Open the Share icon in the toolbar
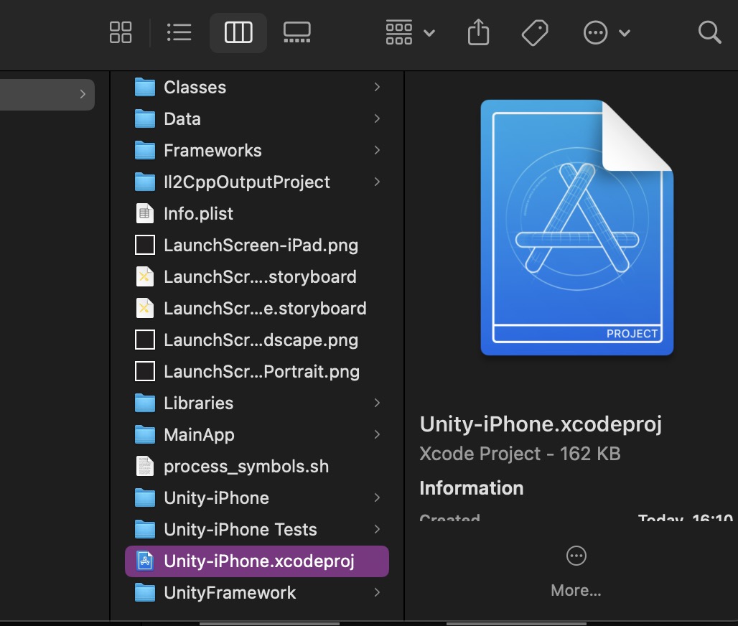 (478, 32)
